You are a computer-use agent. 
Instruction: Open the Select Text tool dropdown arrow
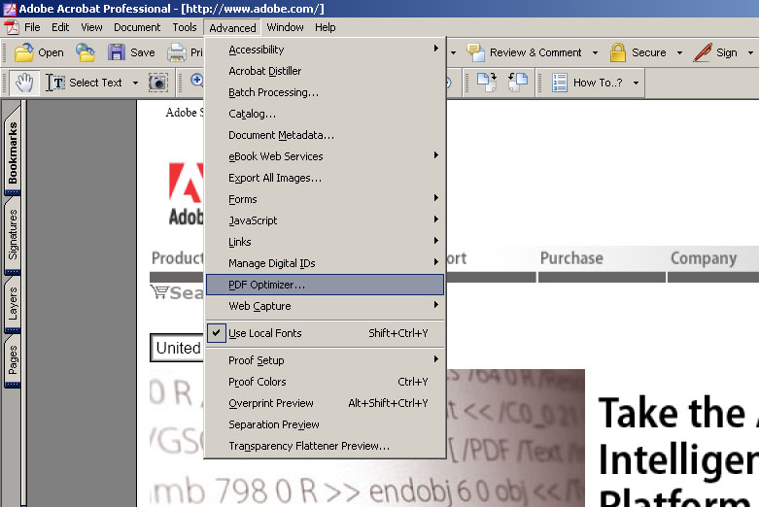[135, 84]
